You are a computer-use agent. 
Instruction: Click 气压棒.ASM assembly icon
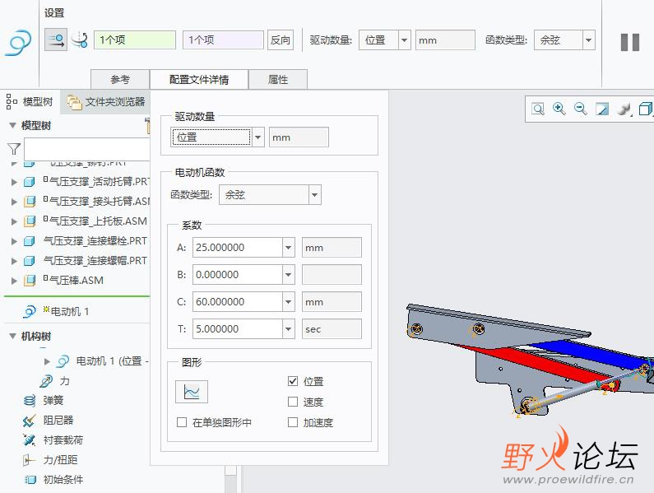(x=29, y=281)
